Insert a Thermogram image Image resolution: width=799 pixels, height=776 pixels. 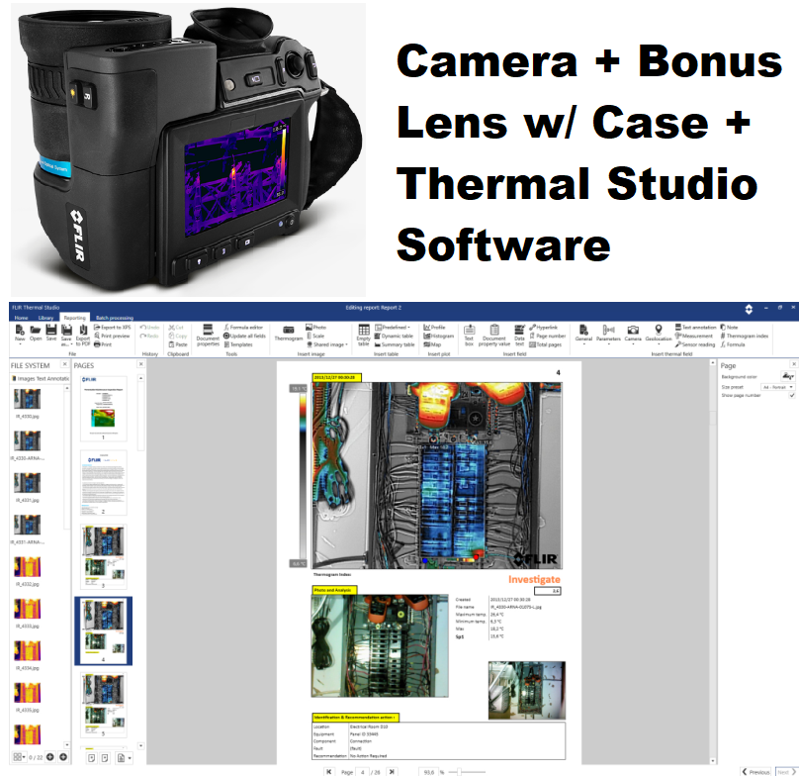(x=289, y=334)
